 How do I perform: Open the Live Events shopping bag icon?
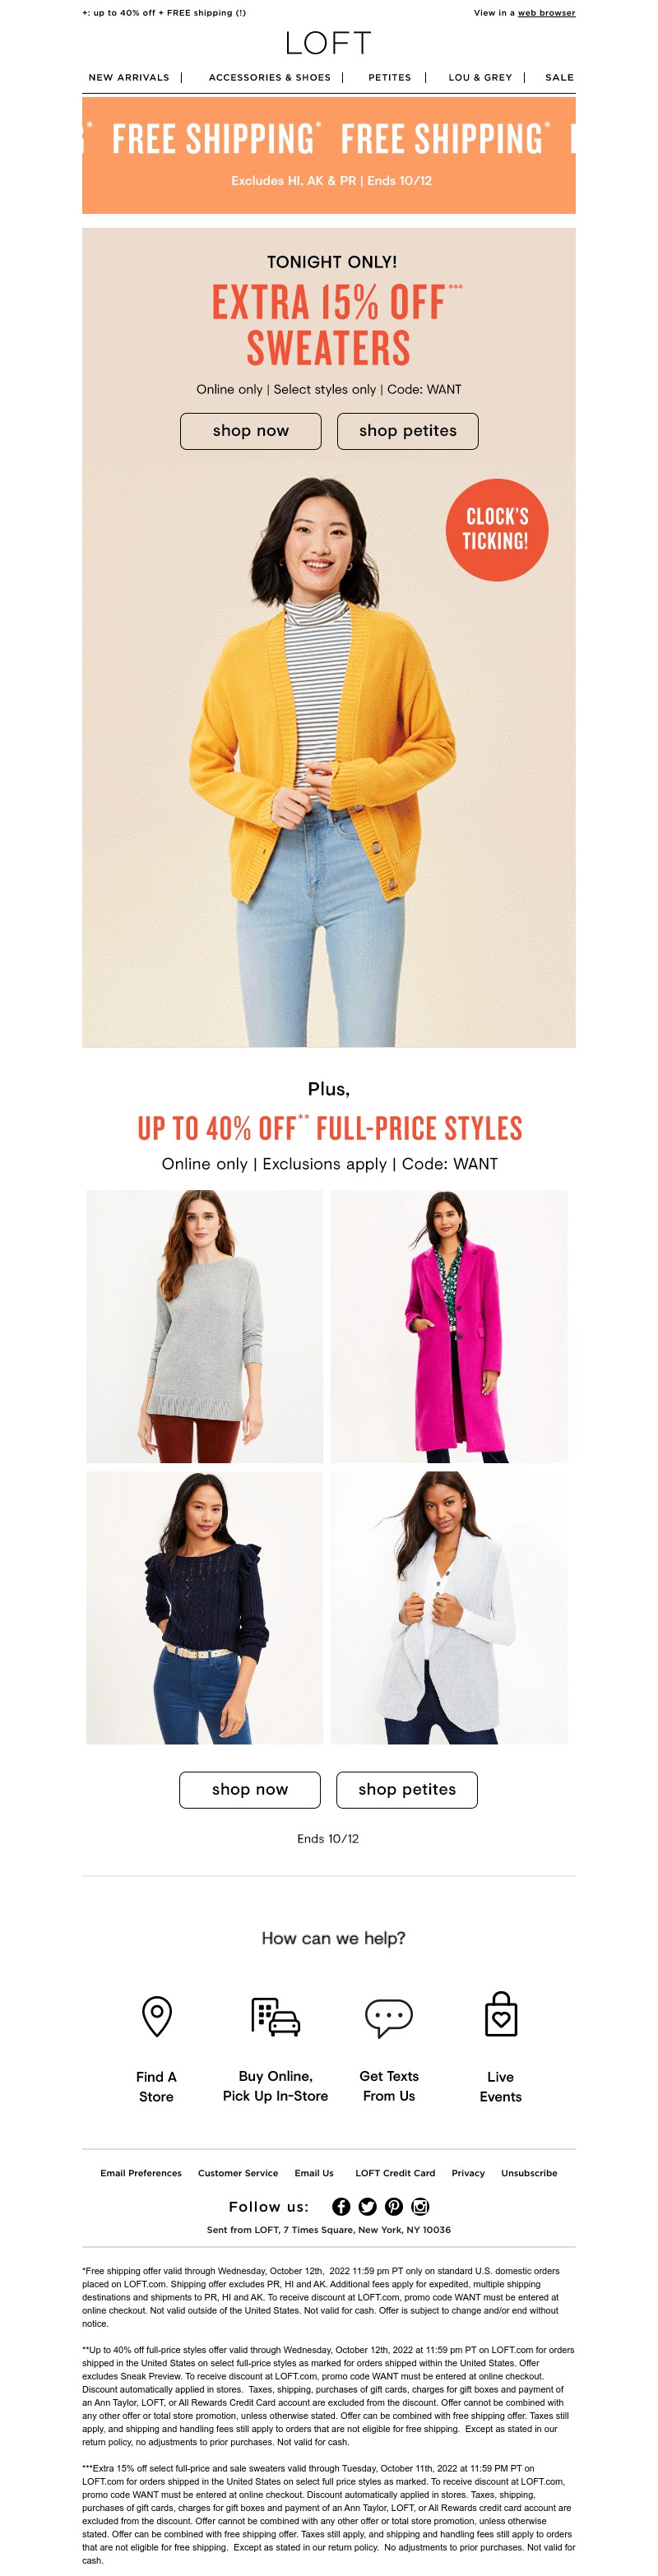pyautogui.click(x=501, y=2014)
